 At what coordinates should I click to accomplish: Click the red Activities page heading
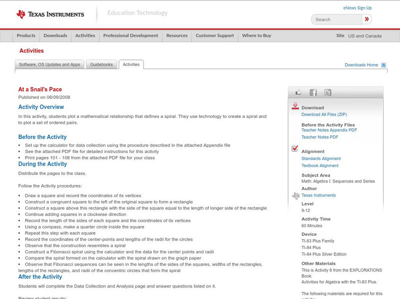point(31,51)
